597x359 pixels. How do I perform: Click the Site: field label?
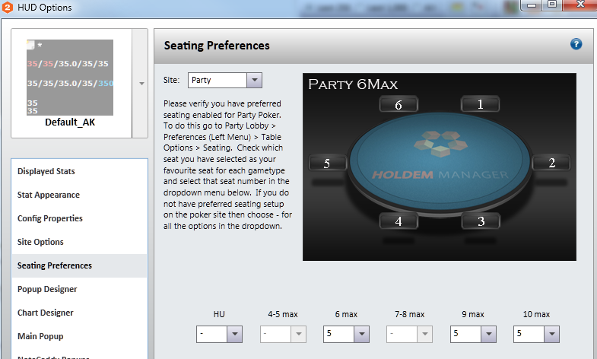[171, 81]
